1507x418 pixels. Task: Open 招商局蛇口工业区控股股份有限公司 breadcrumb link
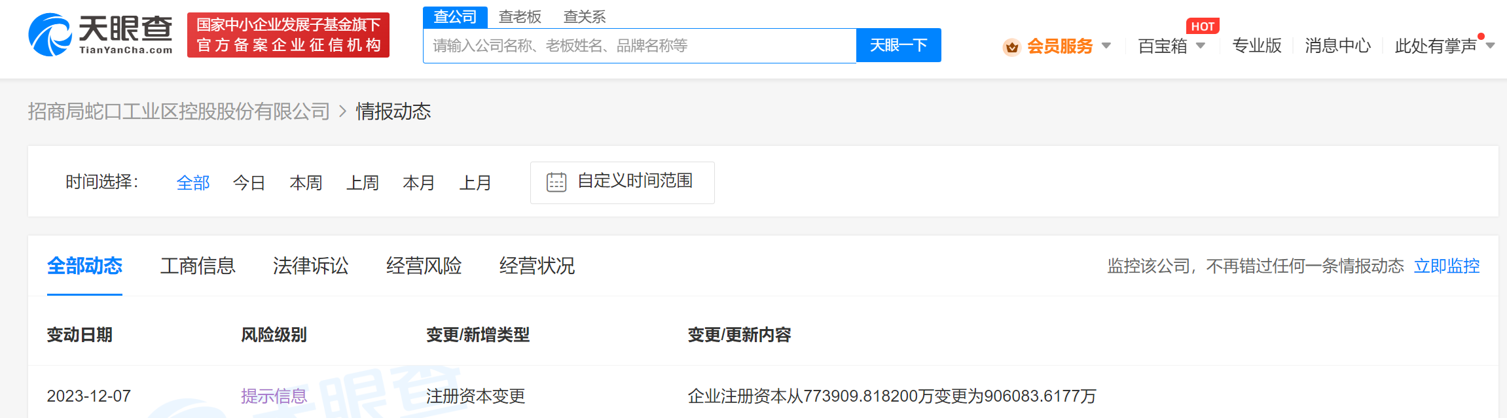179,112
